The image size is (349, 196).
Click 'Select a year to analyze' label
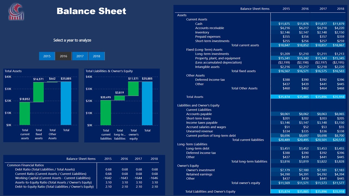click(x=72, y=40)
